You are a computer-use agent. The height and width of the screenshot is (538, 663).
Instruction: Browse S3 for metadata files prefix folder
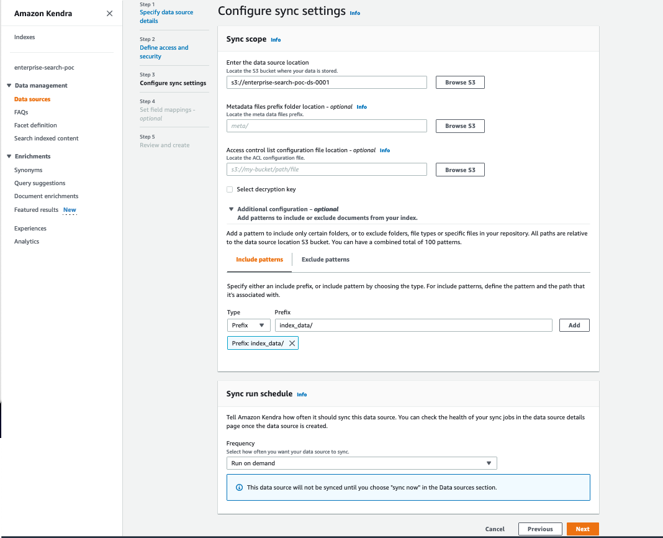pyautogui.click(x=460, y=126)
